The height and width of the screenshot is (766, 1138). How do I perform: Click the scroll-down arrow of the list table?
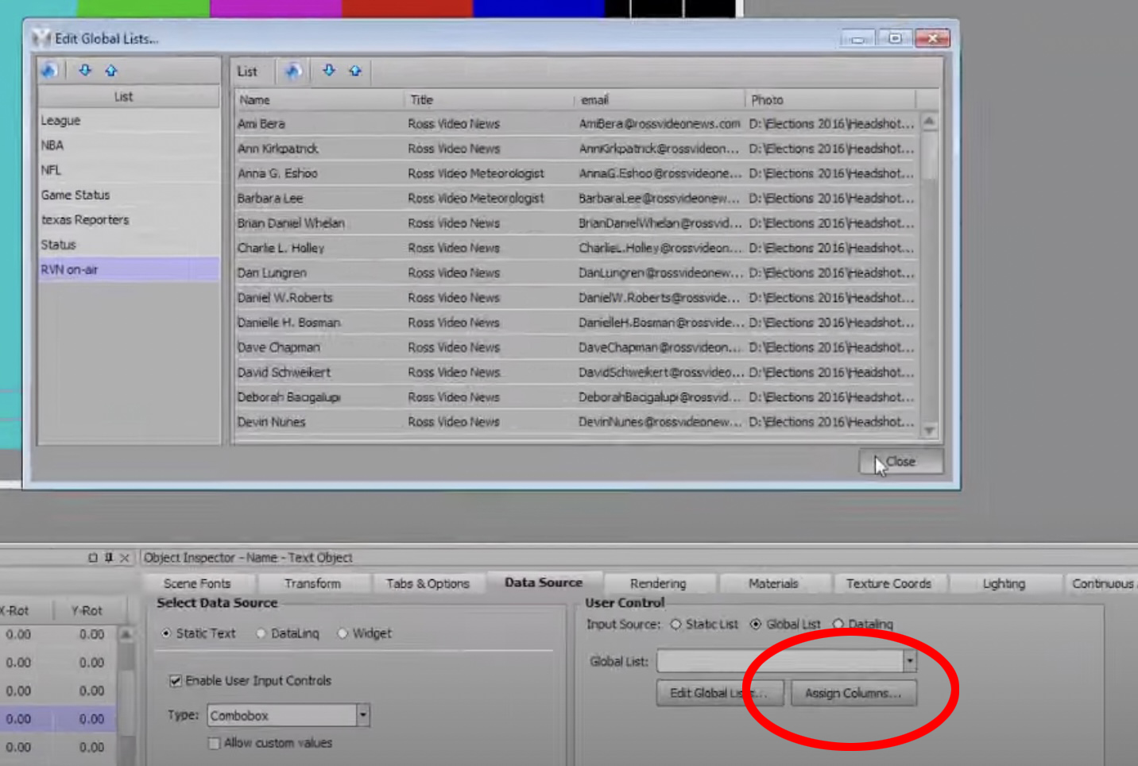pos(929,431)
